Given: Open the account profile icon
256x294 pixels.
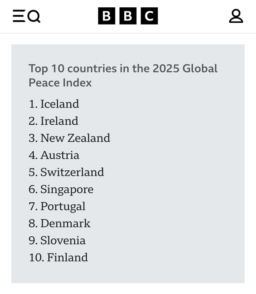Looking at the screenshot, I should coord(236,16).
